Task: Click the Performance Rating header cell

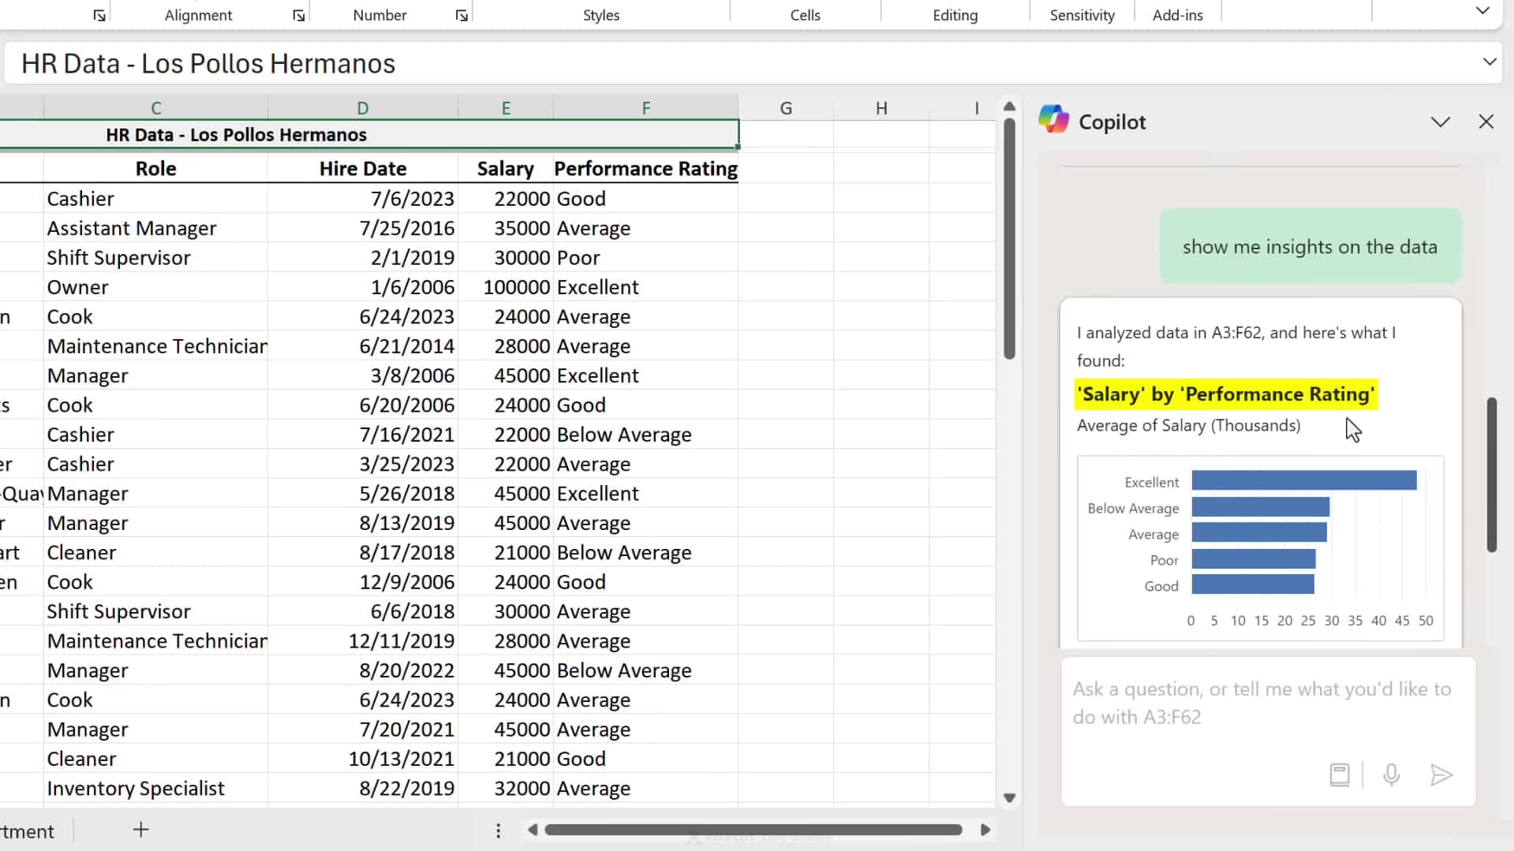Action: [x=645, y=169]
